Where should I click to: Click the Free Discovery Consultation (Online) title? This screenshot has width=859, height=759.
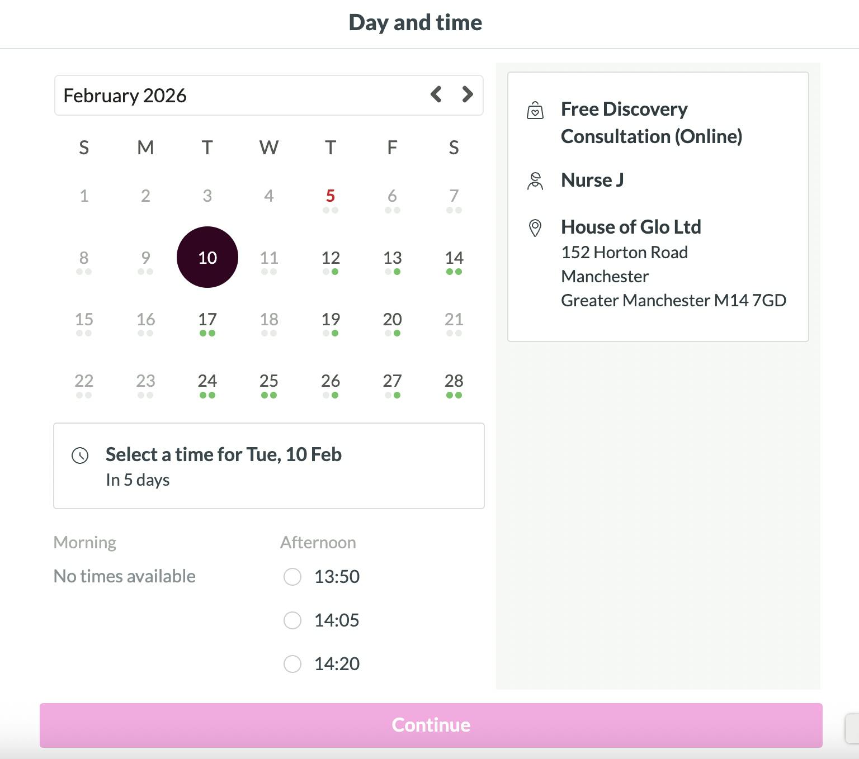point(652,122)
